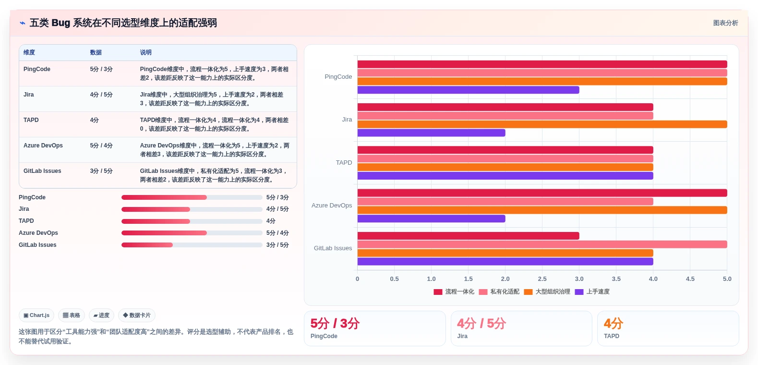Click the title 五类 Bug 系统 heading
758x365 pixels.
[123, 23]
